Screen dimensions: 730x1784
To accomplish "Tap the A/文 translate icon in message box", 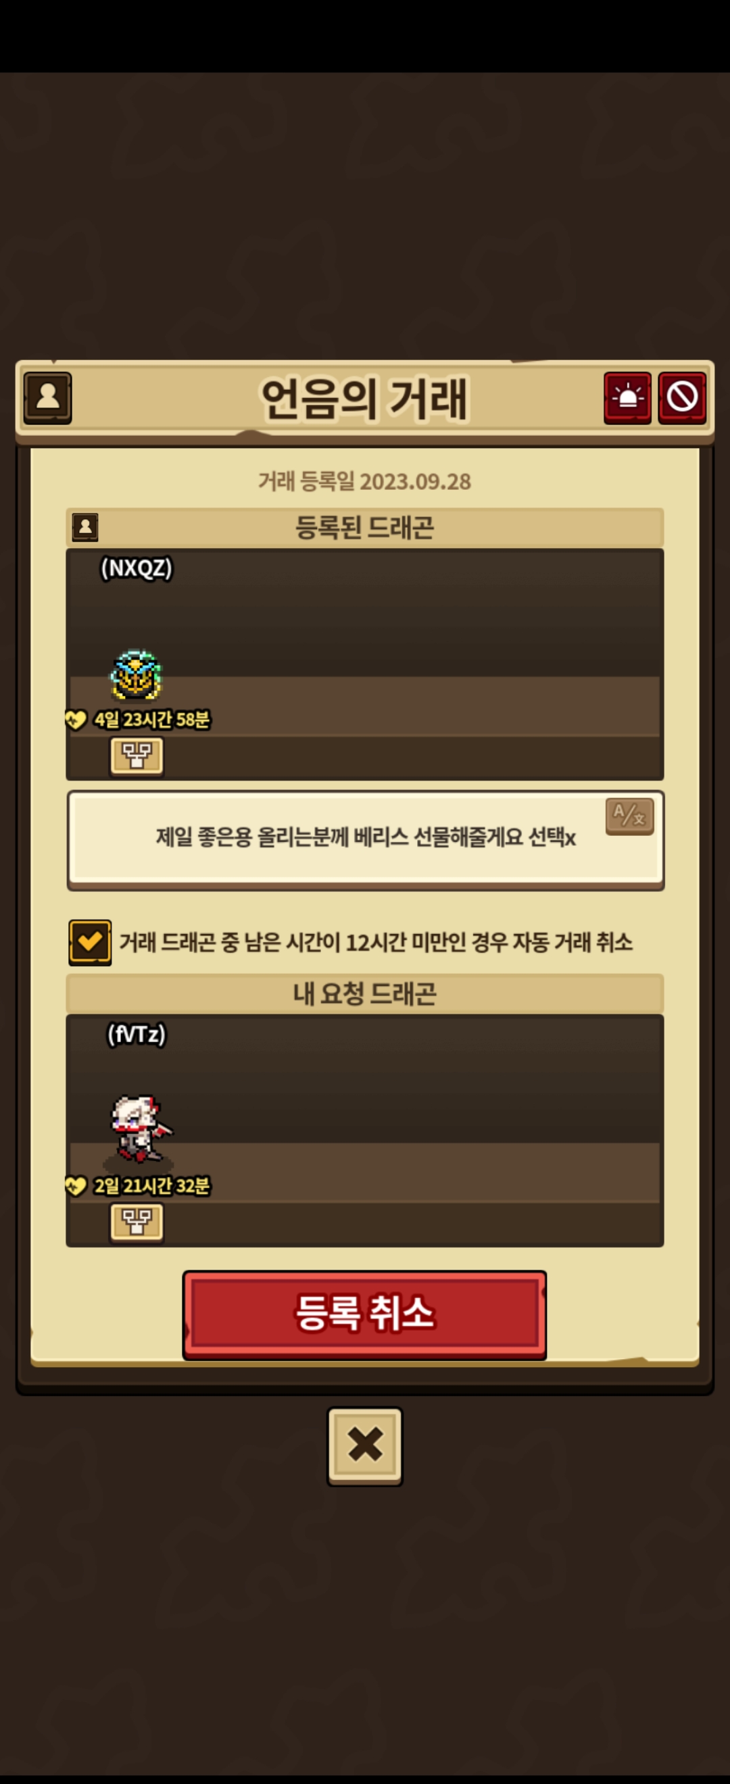I will pyautogui.click(x=629, y=816).
